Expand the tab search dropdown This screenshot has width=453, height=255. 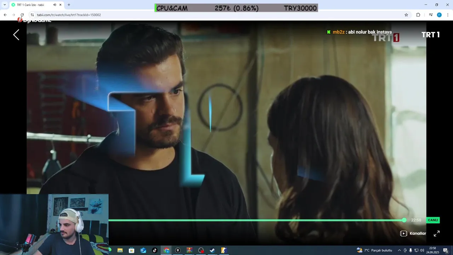5,5
